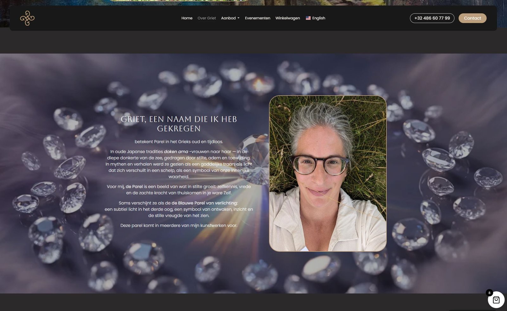This screenshot has height=311, width=507.
Task: Open the Over Griet menu item
Action: coord(207,18)
